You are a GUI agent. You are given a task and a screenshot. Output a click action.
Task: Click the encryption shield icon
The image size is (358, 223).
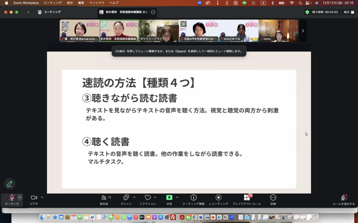(x=307, y=12)
